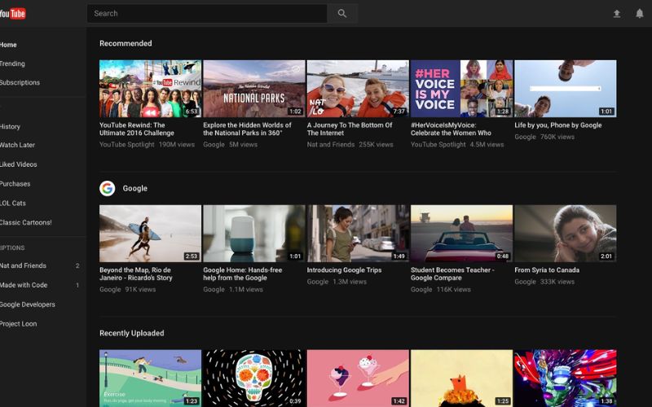Click '1.3M views' under Introducing Google Trips

coord(350,282)
